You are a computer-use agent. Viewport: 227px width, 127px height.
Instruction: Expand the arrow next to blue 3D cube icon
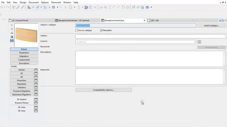(151, 7)
